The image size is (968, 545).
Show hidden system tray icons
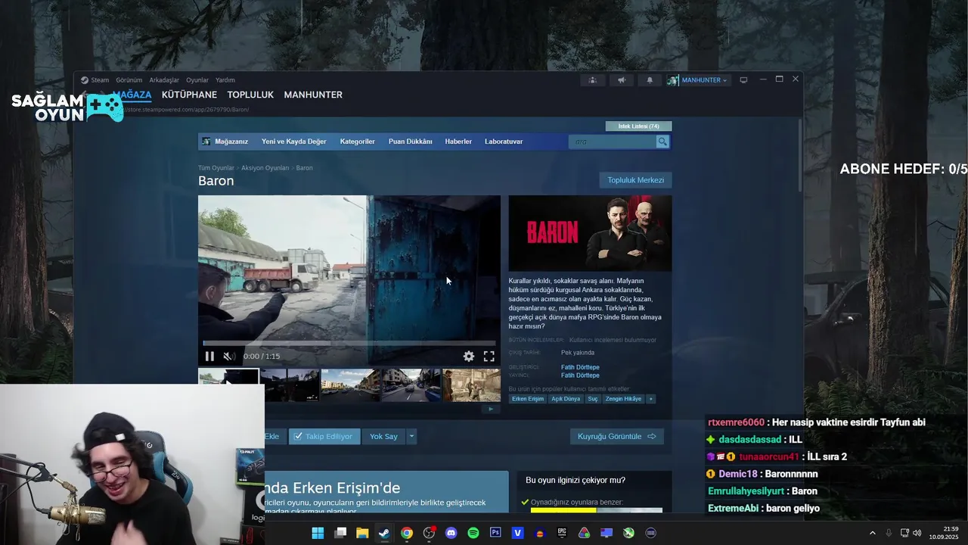(x=872, y=533)
